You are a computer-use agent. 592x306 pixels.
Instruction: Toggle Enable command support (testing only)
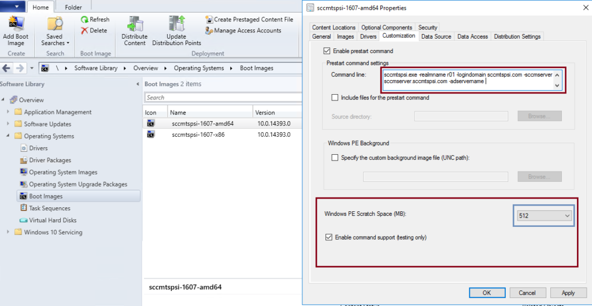point(329,237)
